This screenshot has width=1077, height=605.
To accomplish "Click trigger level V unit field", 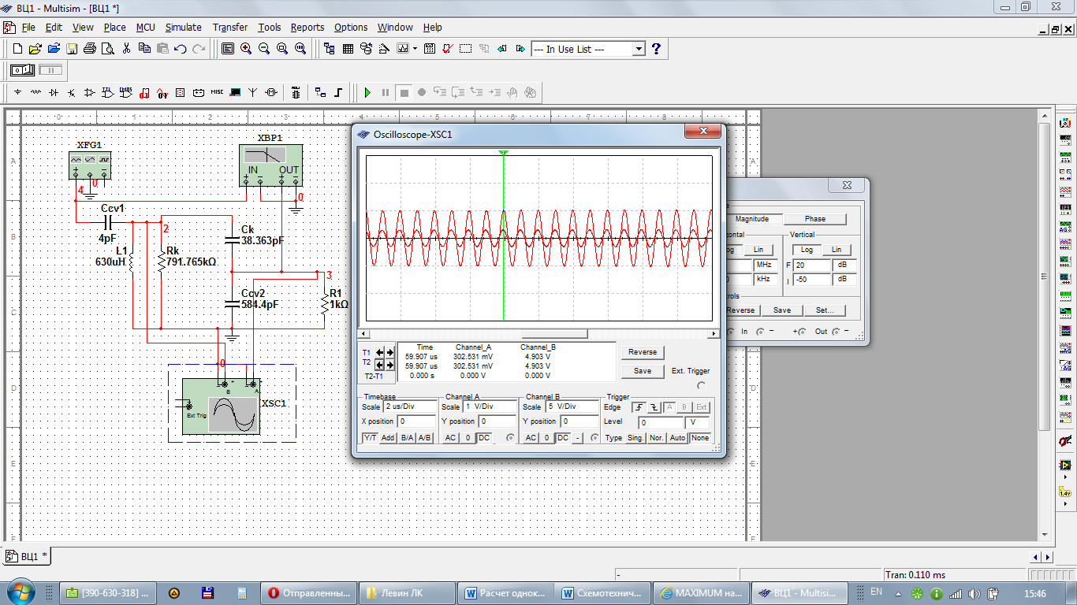I will point(697,422).
